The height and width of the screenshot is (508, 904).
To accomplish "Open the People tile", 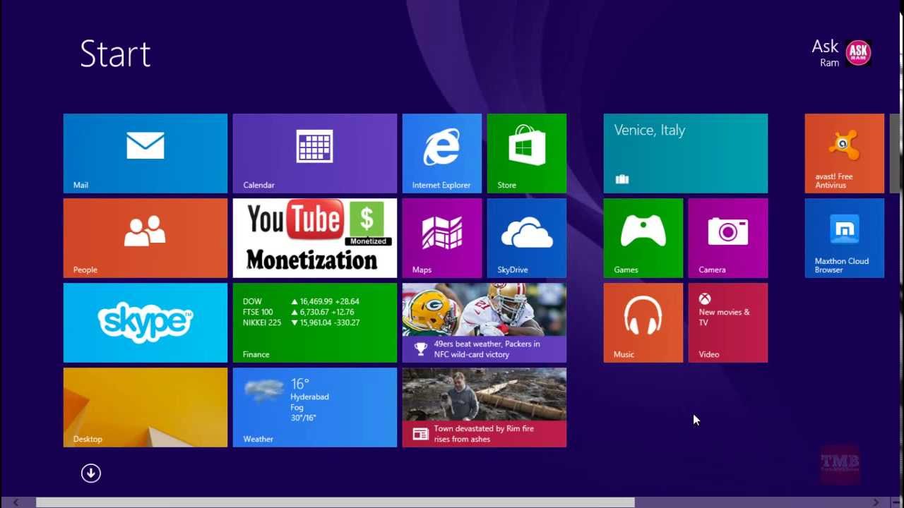I will click(x=145, y=238).
